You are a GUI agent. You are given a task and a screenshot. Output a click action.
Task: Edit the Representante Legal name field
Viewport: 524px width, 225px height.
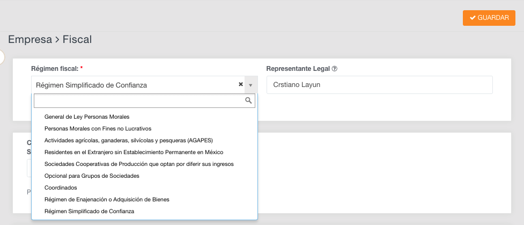pos(379,85)
